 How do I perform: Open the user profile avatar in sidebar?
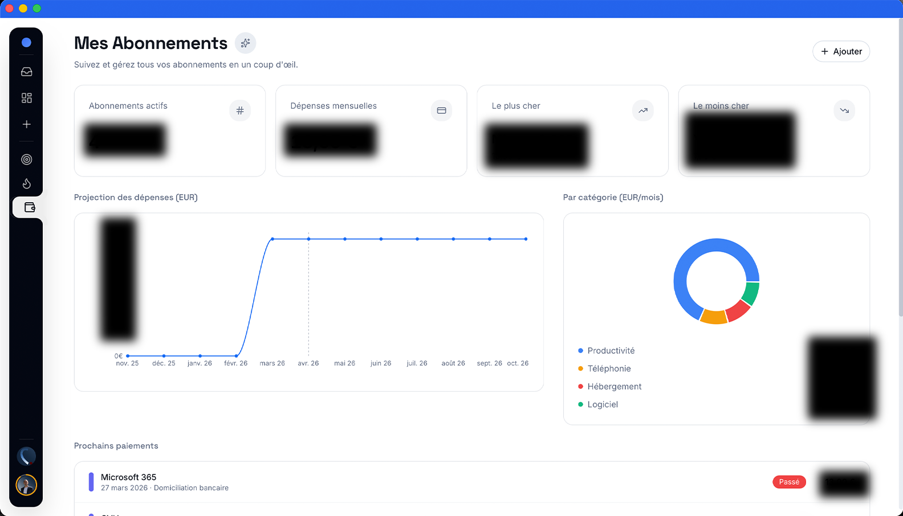click(x=26, y=485)
